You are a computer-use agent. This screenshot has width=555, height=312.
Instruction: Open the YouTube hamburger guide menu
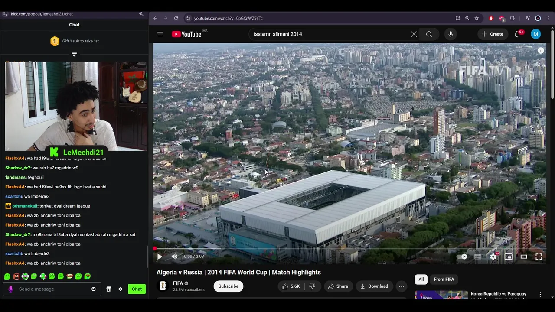[x=160, y=34]
